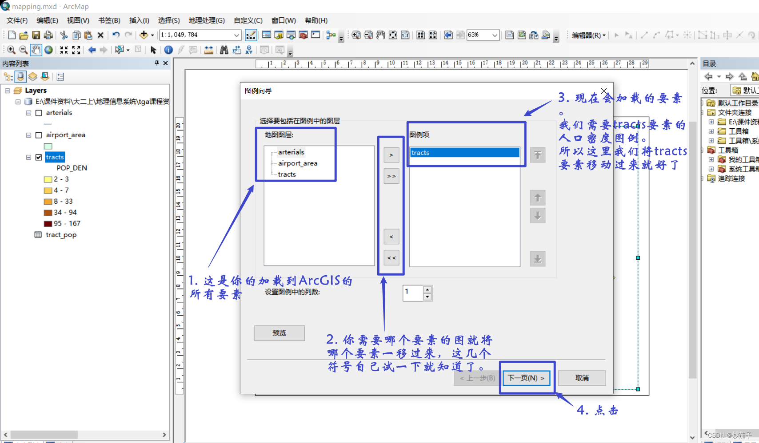Image resolution: width=759 pixels, height=443 pixels.
Task: Click single > add layer button
Action: [391, 155]
